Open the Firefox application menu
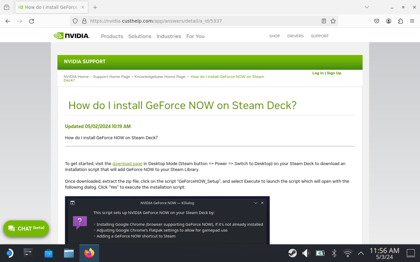 (412, 21)
